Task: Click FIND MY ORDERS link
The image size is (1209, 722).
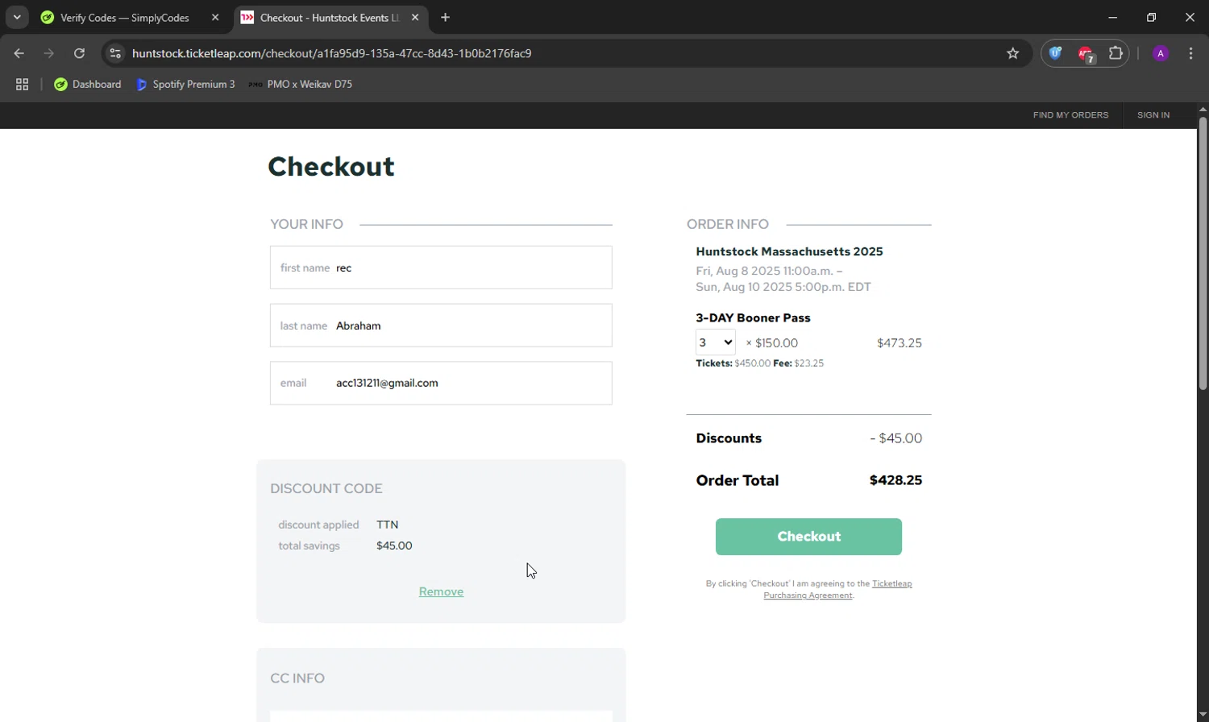Action: (1070, 115)
